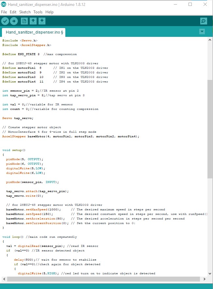Click the Create stepper motor object comment
Viewport: 213px width, 289px height.
coord(32,127)
